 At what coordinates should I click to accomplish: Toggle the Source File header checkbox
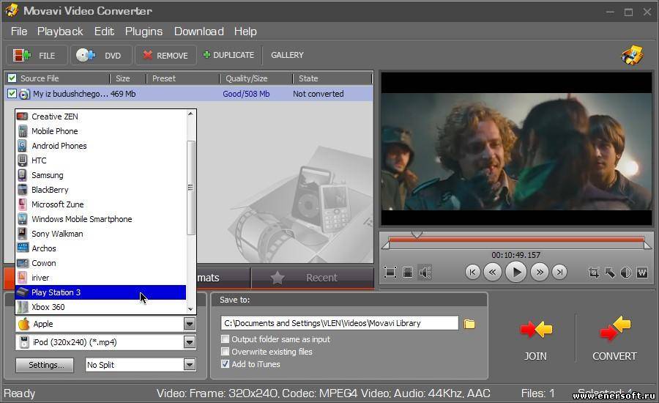click(x=12, y=78)
